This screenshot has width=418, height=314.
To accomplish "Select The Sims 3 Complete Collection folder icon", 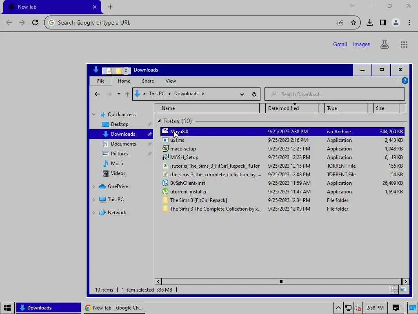I will [165, 209].
